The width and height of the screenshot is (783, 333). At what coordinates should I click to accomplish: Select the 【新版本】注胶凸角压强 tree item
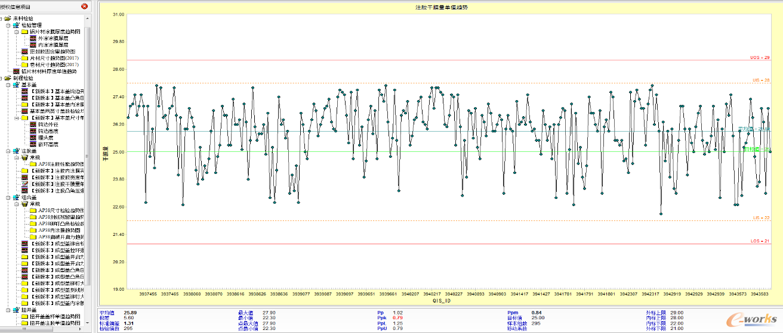tap(57, 191)
